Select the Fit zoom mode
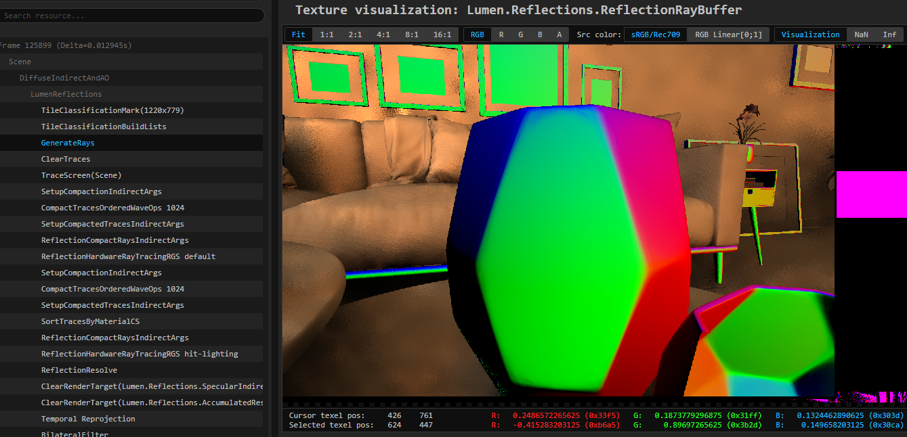The height and width of the screenshot is (437, 907). click(x=298, y=34)
